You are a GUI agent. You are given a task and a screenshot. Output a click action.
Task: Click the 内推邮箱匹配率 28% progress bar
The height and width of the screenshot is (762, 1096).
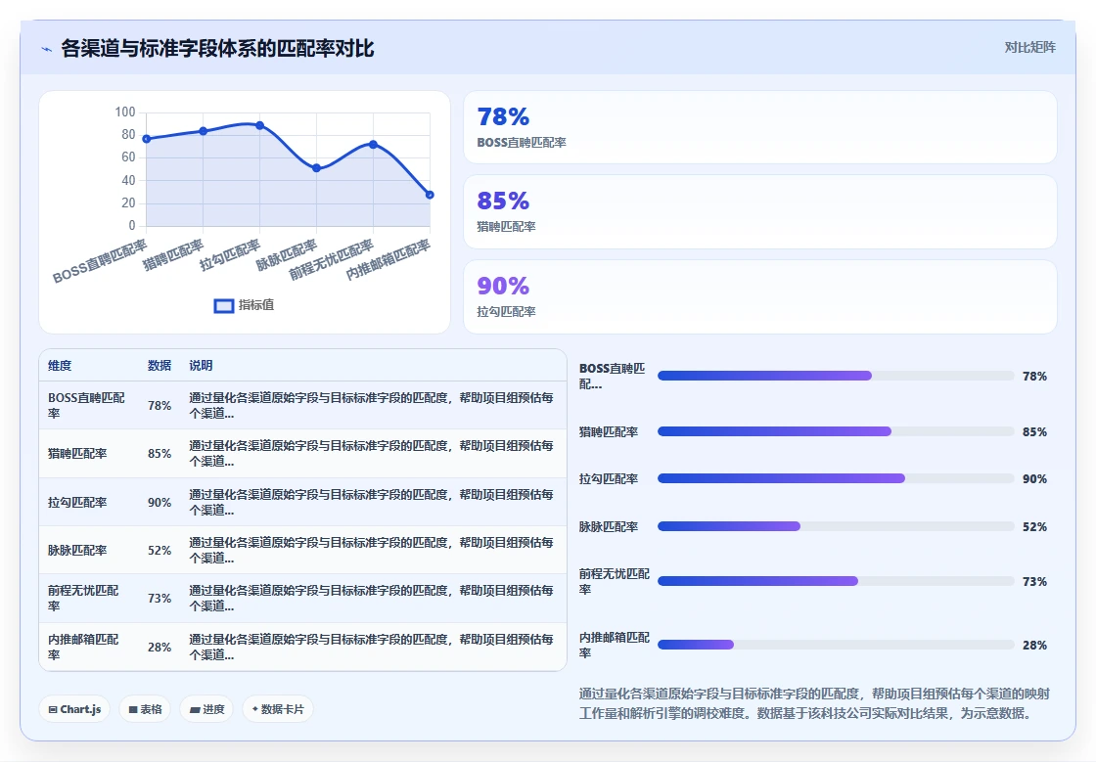tap(836, 645)
